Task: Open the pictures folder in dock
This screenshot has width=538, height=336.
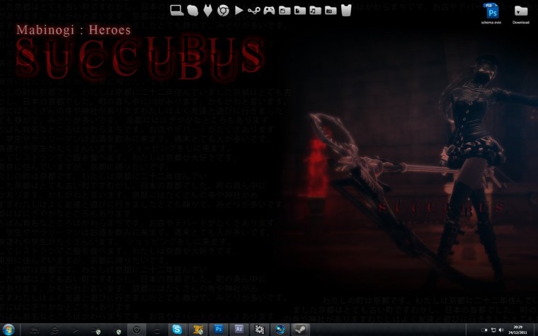Action: click(x=331, y=11)
